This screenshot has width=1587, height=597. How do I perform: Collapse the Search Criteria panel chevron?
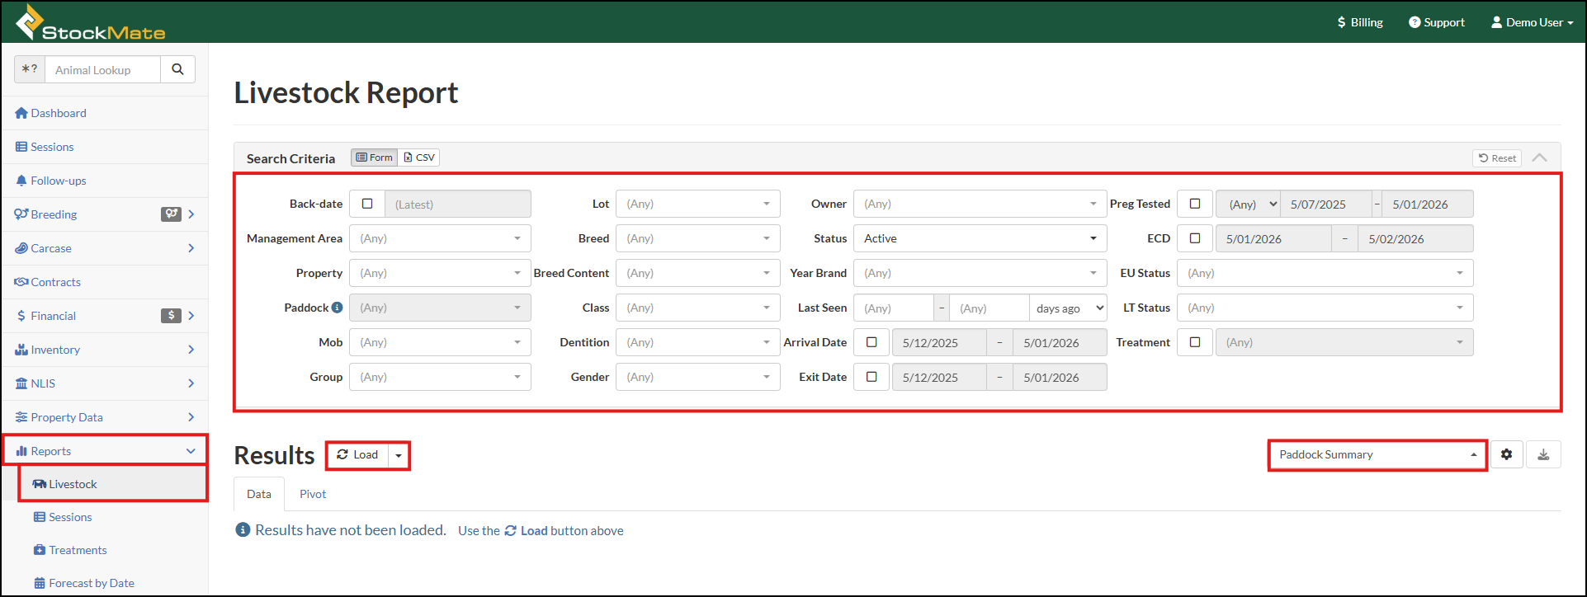1539,157
